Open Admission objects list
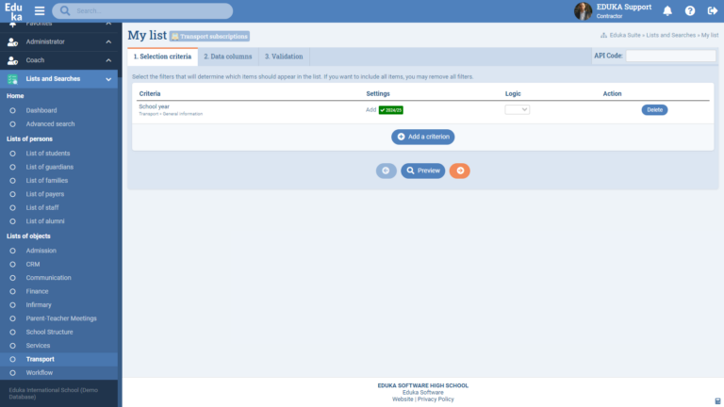 [x=41, y=251]
